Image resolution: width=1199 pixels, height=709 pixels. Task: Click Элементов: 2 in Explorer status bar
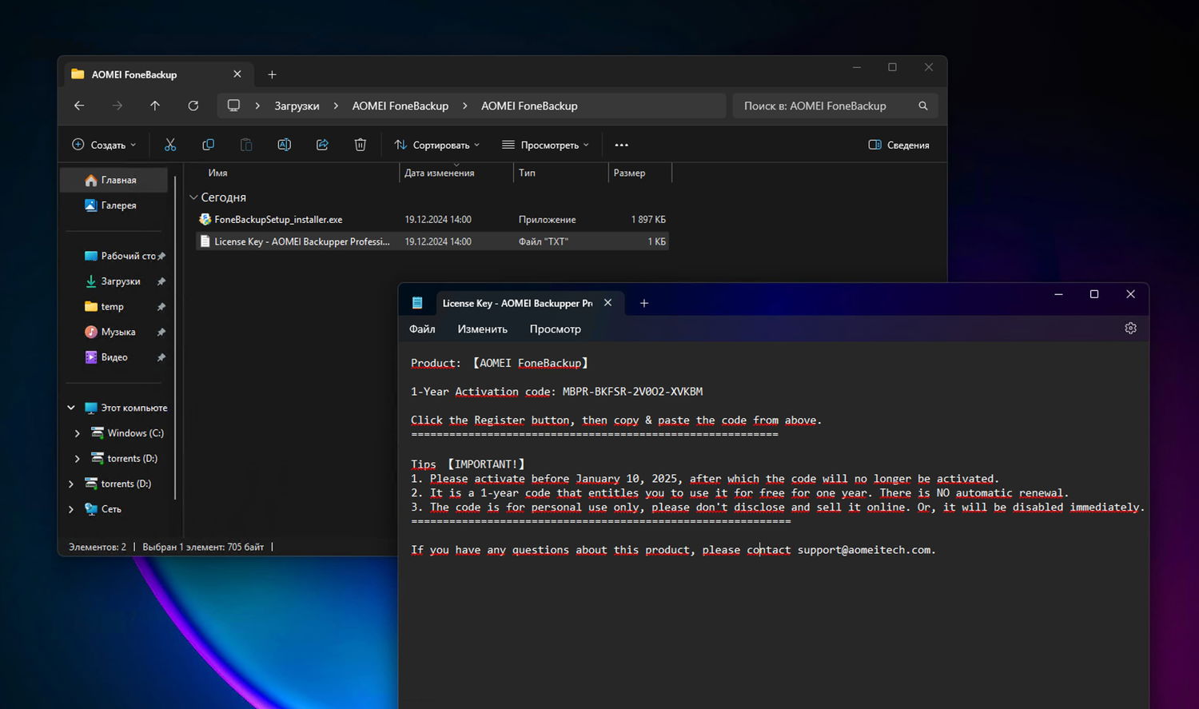tap(98, 547)
